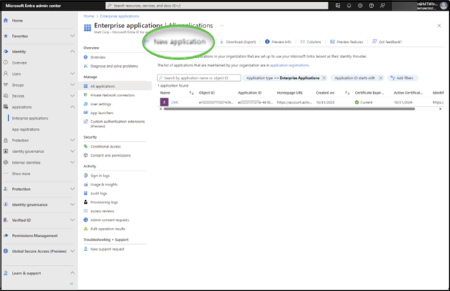450x291 pixels.
Task: Expand External Identities in the sidebar
Action: (x=73, y=162)
